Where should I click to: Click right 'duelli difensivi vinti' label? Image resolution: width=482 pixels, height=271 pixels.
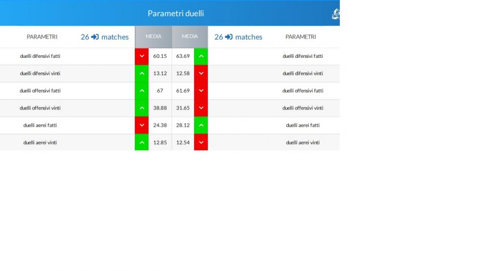click(x=303, y=73)
